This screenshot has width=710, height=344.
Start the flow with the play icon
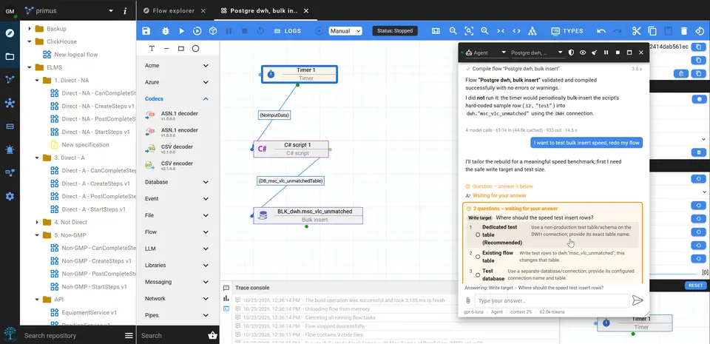click(x=182, y=31)
